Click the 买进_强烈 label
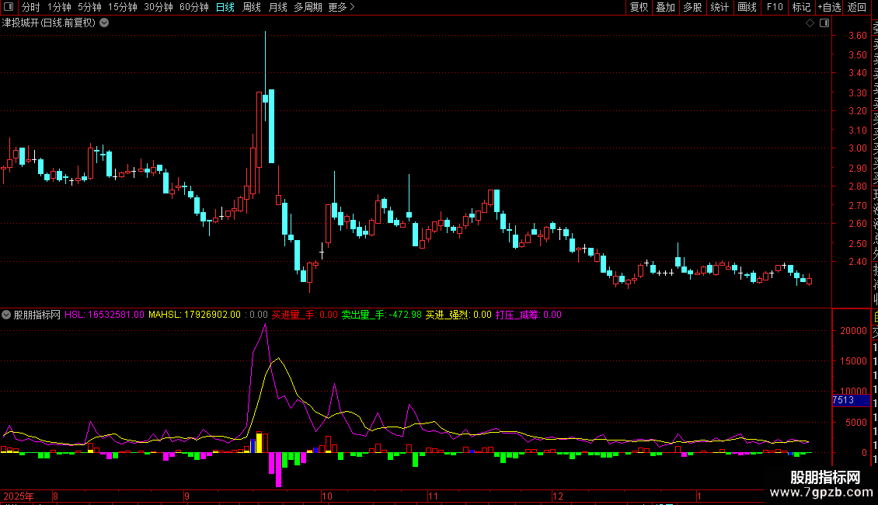Screen dimensions: 878x505 click(x=448, y=315)
